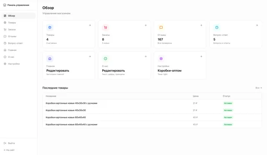Open Вопрос-ответ card via its arrow

point(257,25)
